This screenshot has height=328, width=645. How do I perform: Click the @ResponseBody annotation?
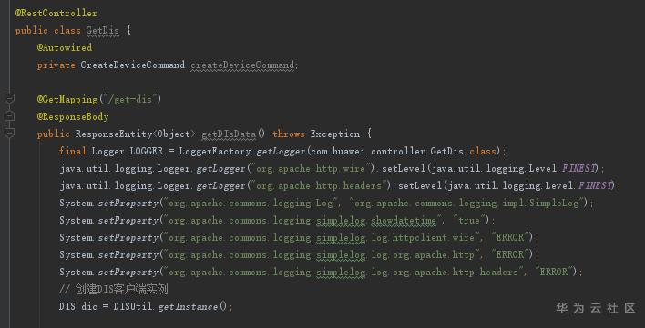[x=73, y=117]
